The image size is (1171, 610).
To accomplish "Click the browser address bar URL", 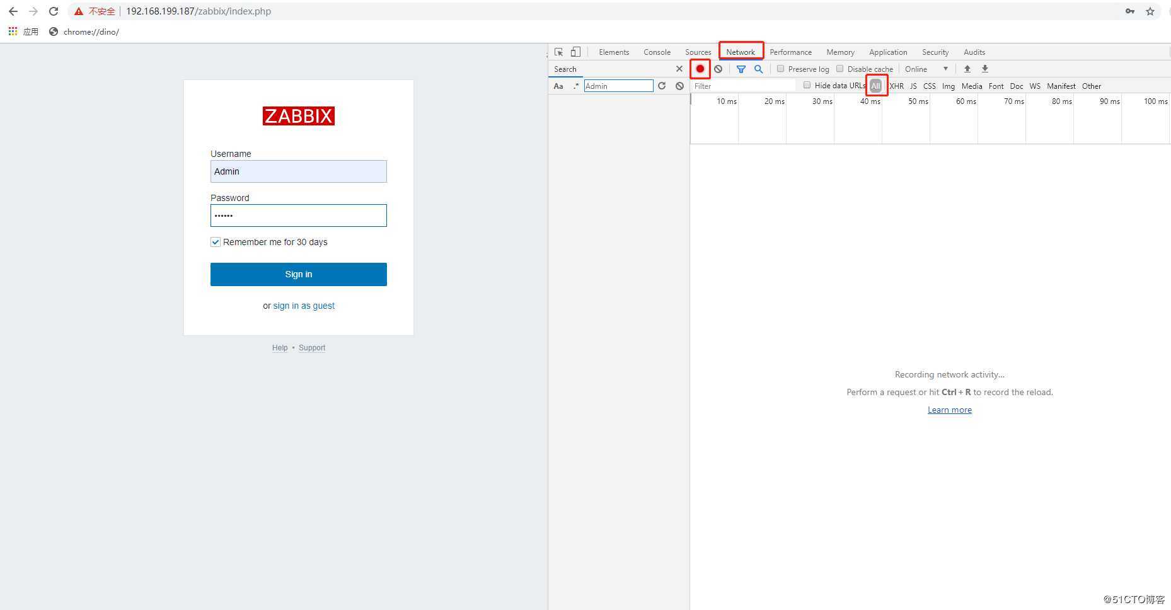I will (199, 11).
